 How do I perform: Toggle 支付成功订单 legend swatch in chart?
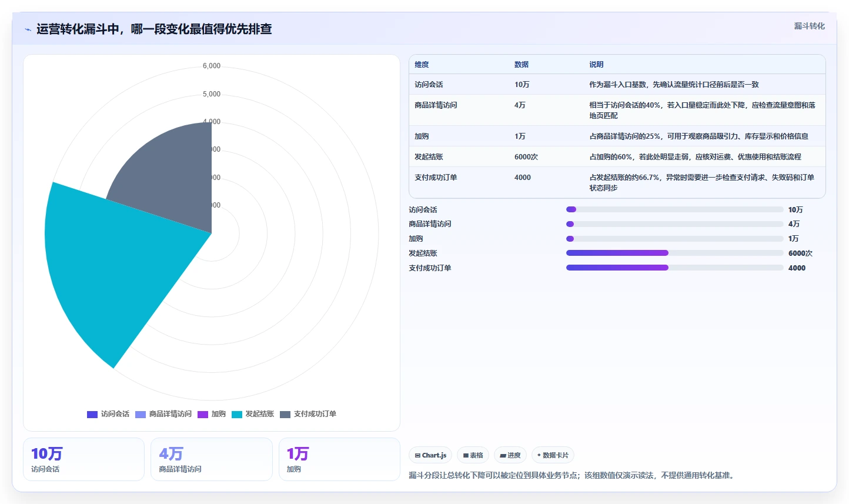click(285, 414)
